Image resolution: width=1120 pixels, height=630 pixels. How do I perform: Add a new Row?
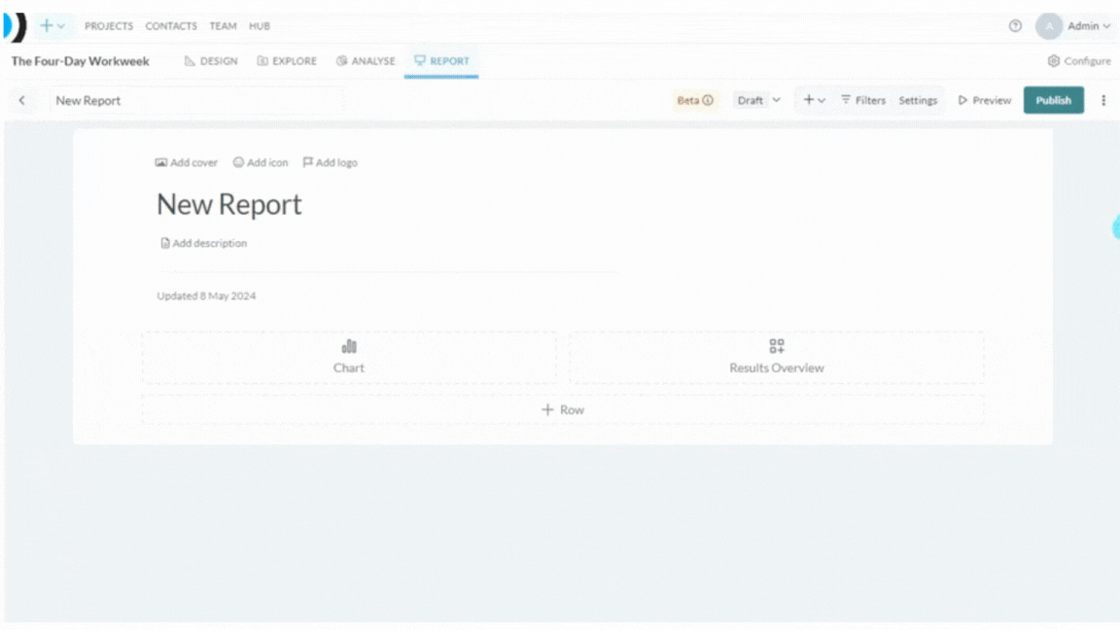pos(563,410)
